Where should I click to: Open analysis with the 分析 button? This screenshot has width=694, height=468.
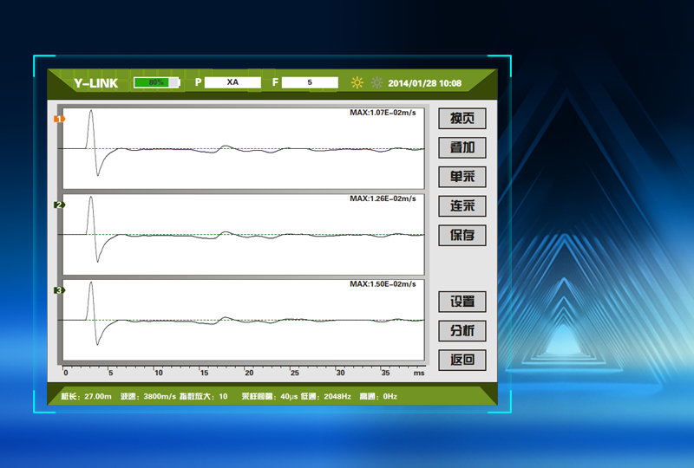[462, 331]
